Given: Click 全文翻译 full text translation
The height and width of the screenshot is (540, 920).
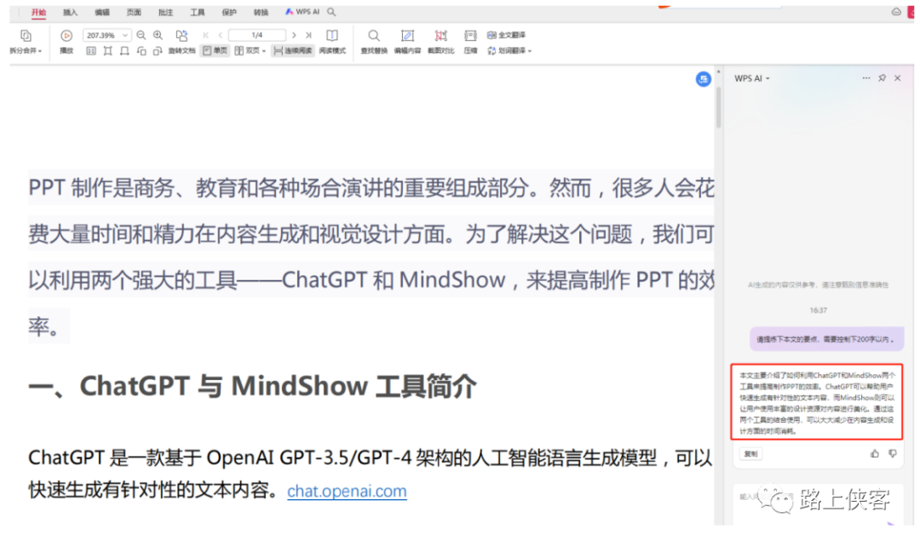Looking at the screenshot, I should coord(507,35).
